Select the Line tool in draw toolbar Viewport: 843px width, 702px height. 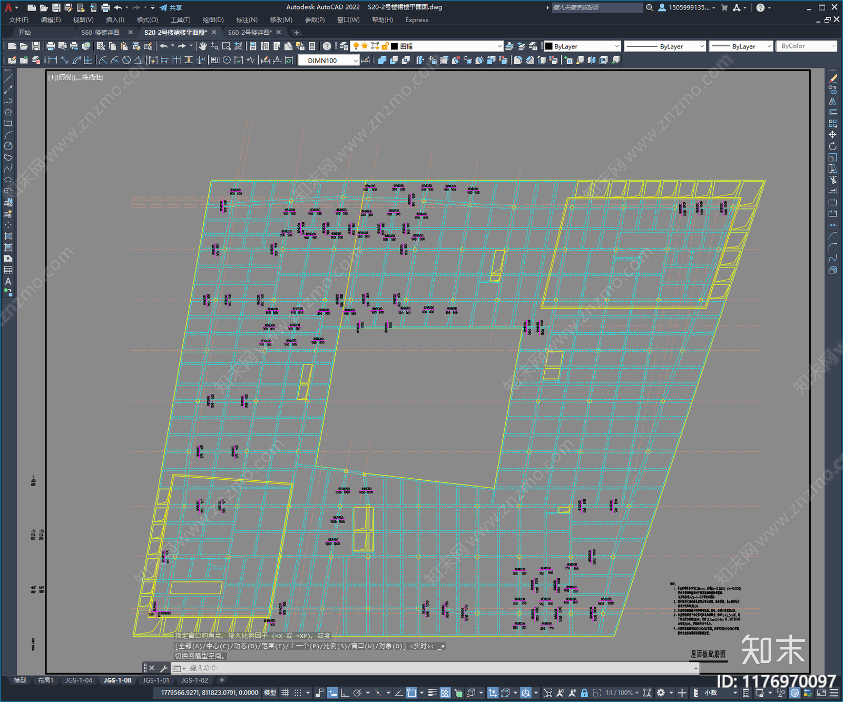(8, 78)
